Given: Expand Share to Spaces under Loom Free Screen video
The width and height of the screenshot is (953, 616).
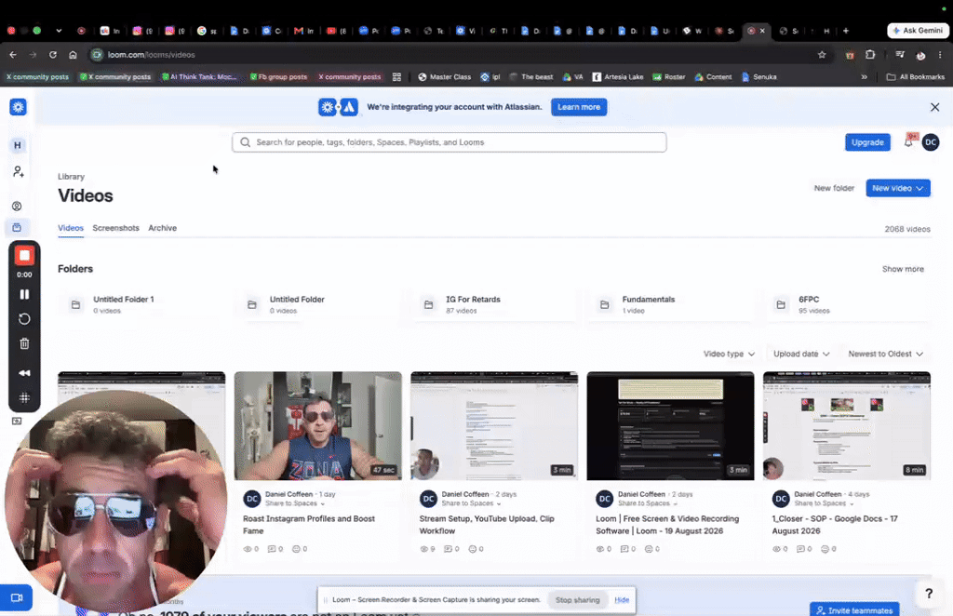Looking at the screenshot, I should (x=648, y=503).
